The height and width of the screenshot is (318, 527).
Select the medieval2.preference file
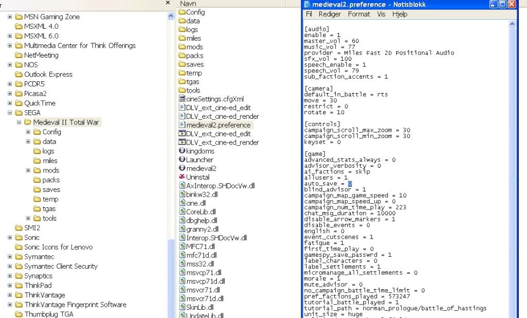[218, 125]
